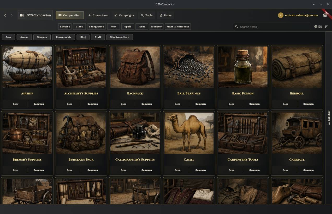Toggle the Armor filter chip
Image resolution: width=332 pixels, height=214 pixels.
[24, 37]
